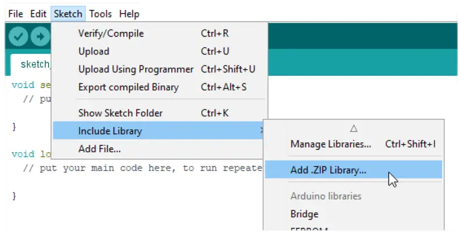This screenshot has height=234, width=460.
Task: Open the File menu
Action: (16, 13)
